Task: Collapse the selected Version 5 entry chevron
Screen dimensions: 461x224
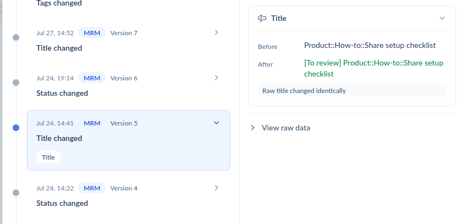Action: (x=216, y=123)
